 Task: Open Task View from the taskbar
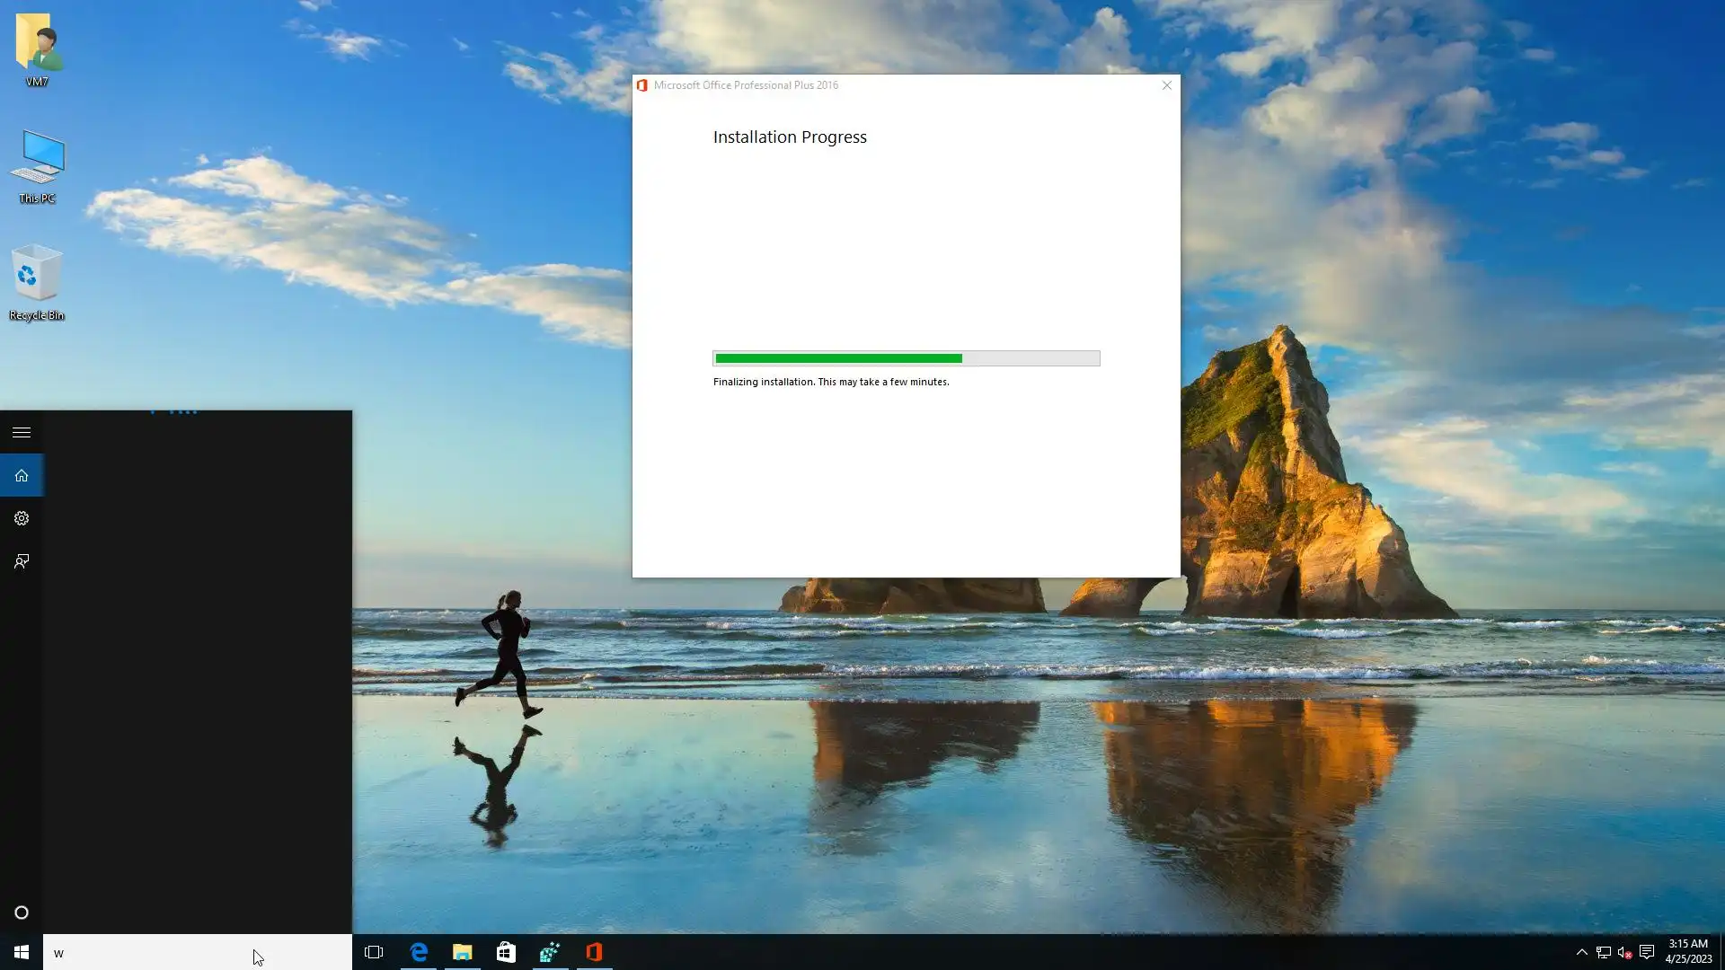pyautogui.click(x=374, y=952)
